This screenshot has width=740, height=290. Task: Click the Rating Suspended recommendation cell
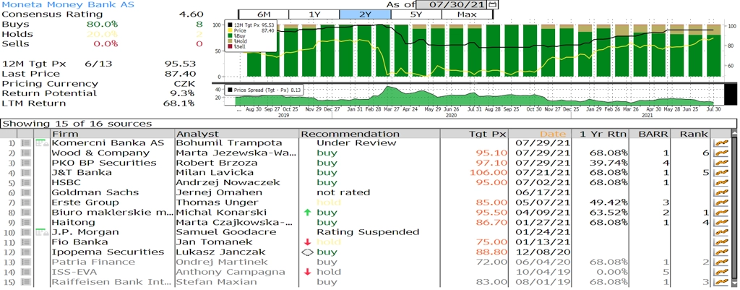pyautogui.click(x=368, y=232)
